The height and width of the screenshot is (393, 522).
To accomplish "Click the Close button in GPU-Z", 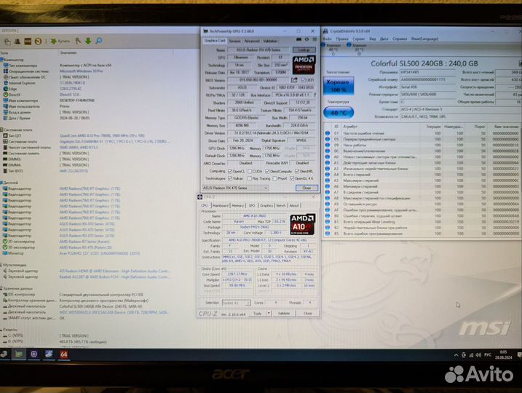I will pos(307,188).
